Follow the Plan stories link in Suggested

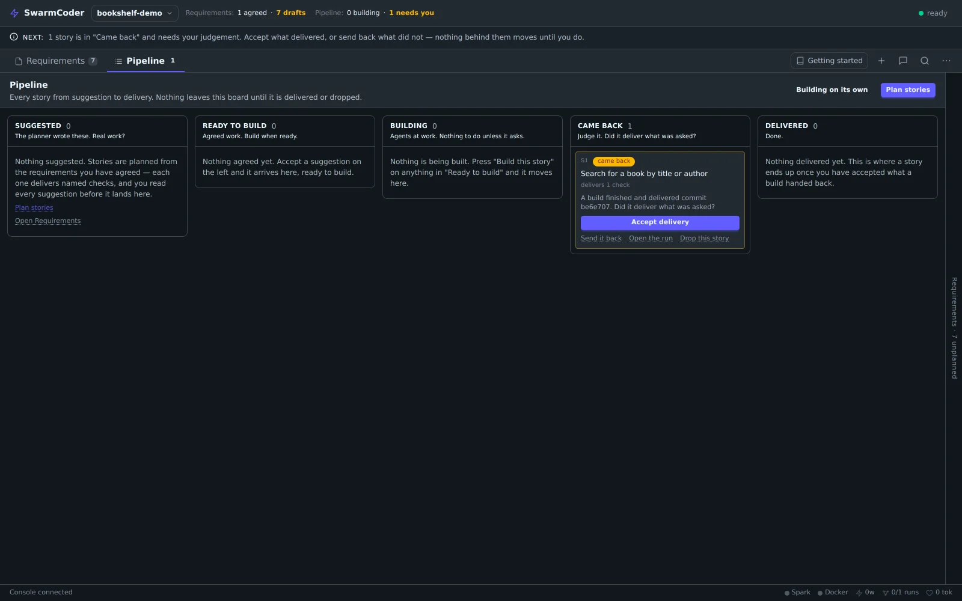click(x=34, y=208)
